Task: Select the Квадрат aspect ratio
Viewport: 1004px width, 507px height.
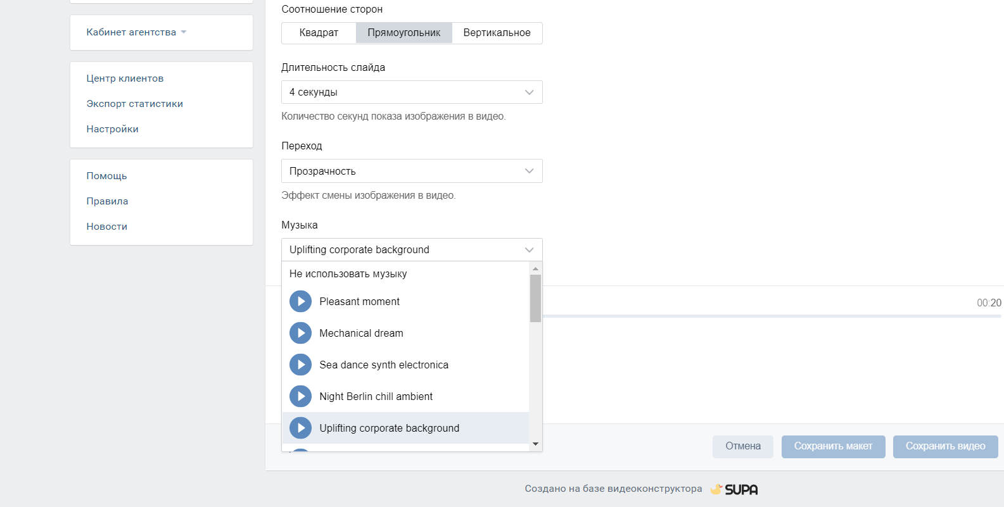Action: (x=319, y=33)
